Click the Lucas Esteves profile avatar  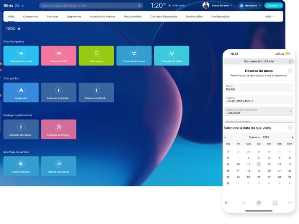coord(206,5)
